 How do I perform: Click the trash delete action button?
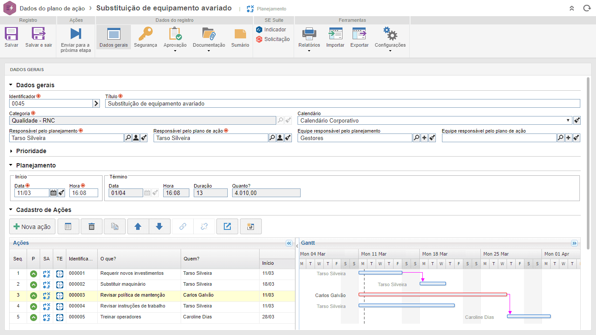tap(92, 226)
